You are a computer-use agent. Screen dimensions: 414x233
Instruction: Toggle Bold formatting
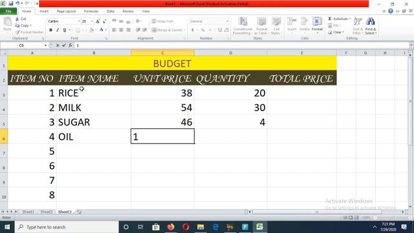point(50,30)
